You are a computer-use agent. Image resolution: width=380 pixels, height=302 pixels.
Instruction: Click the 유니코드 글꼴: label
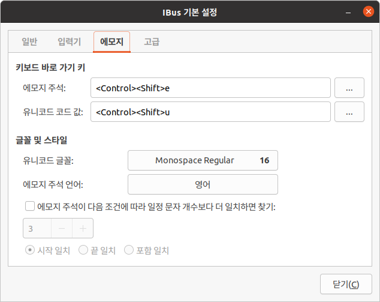48,160
